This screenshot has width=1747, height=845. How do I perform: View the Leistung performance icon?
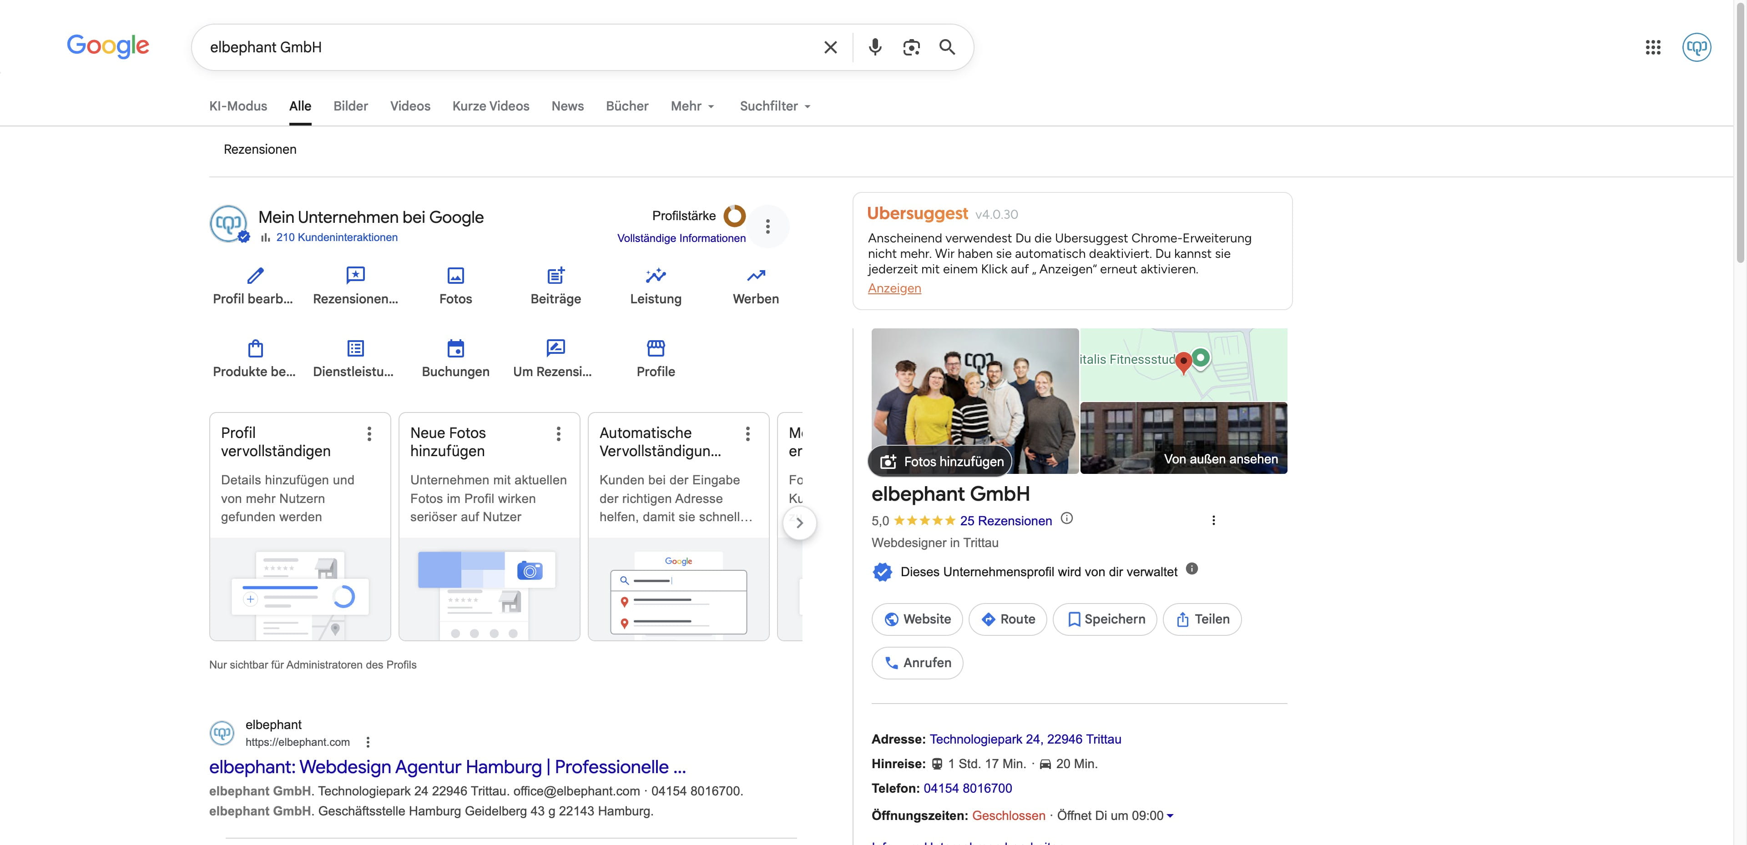[656, 275]
